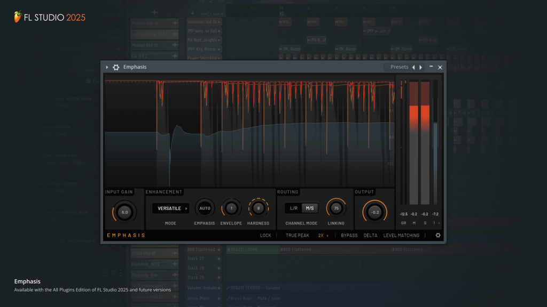The height and width of the screenshot is (307, 547).
Task: Click the LOCK button
Action: tap(265, 235)
